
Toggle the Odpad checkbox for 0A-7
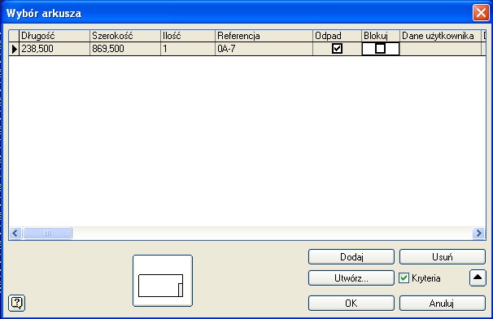pos(337,49)
